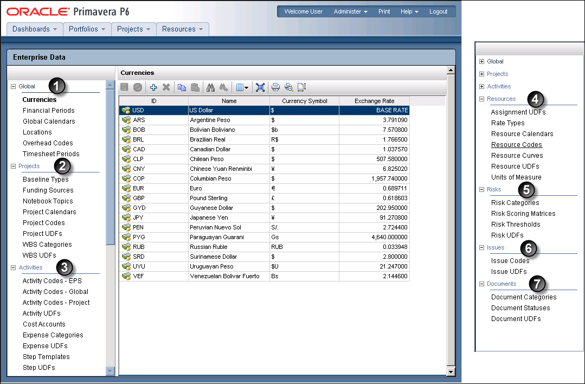Delete currency using the X icon
Viewport: 585px width, 384px height.
(x=166, y=87)
